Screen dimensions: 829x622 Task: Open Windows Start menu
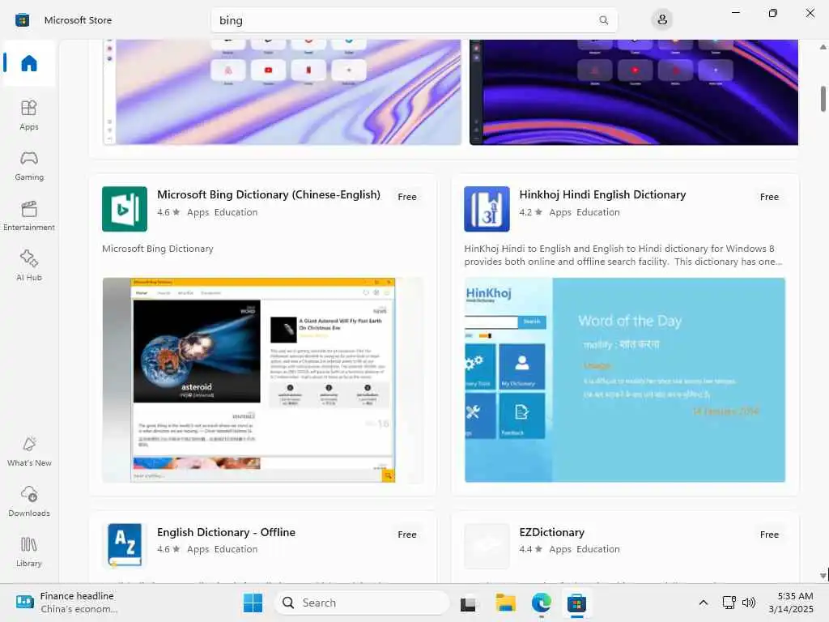coord(253,603)
